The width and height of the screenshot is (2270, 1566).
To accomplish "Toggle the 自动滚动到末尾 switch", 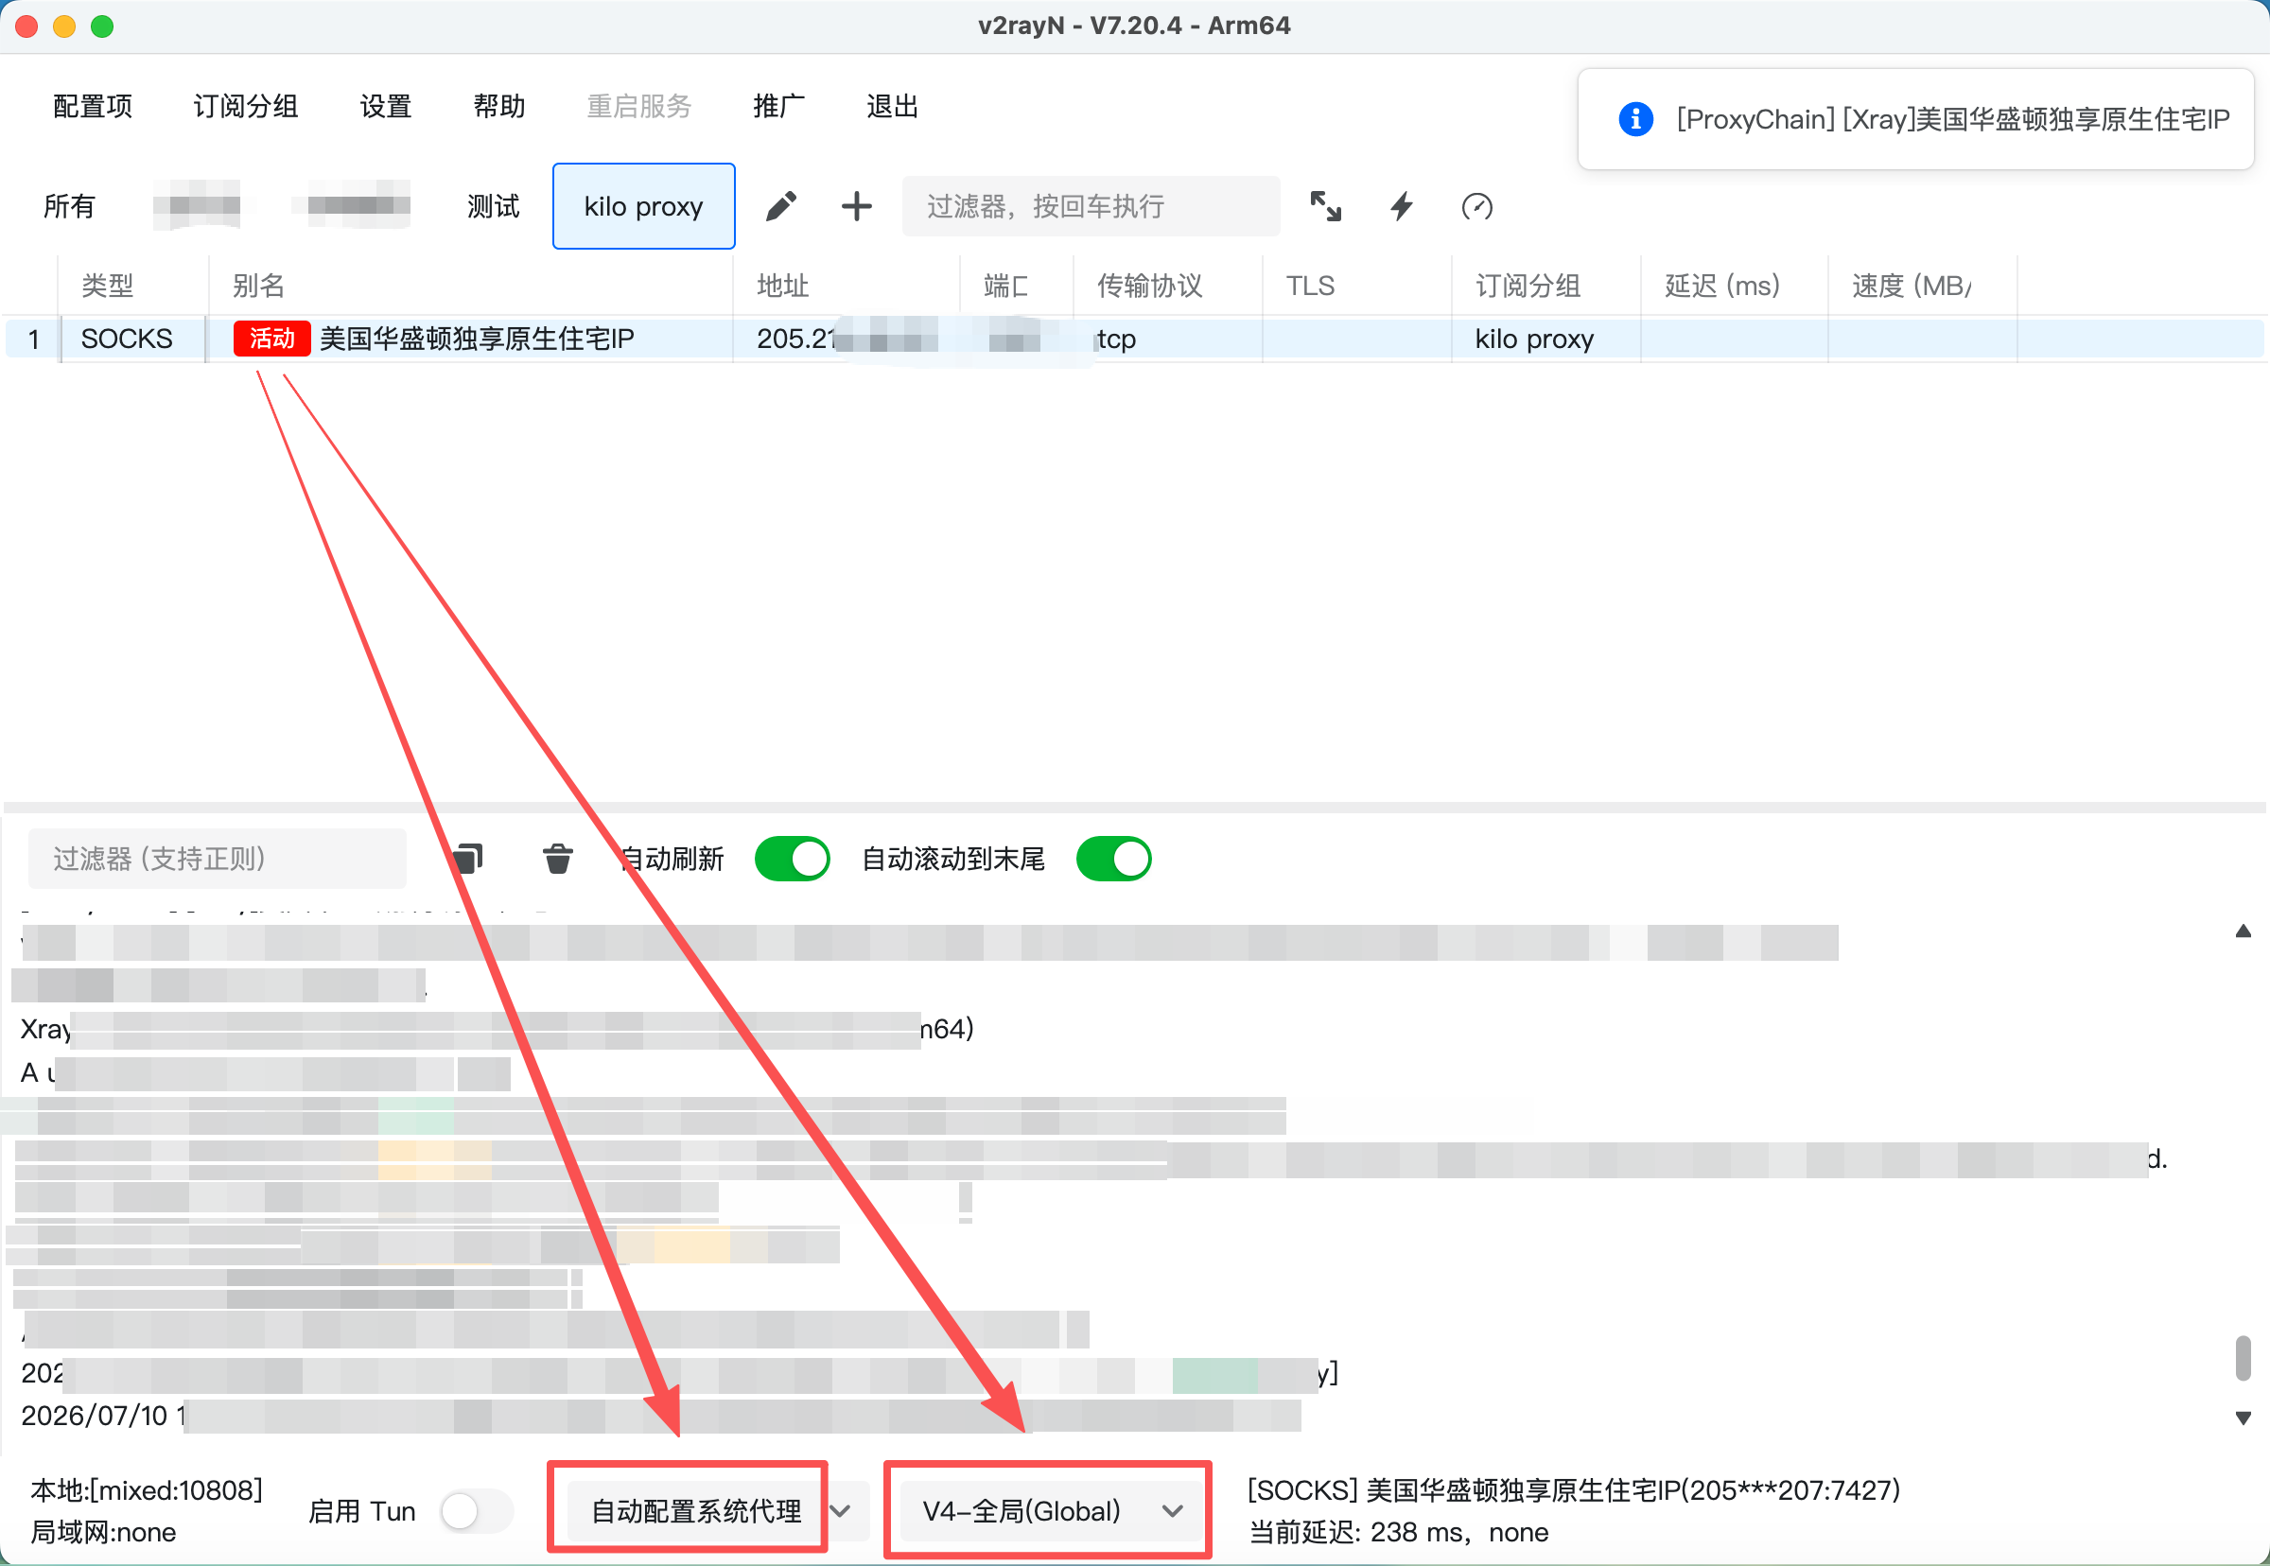I will (x=1114, y=859).
